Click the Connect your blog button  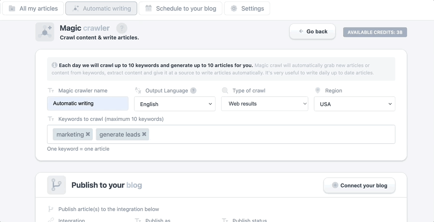359,185
